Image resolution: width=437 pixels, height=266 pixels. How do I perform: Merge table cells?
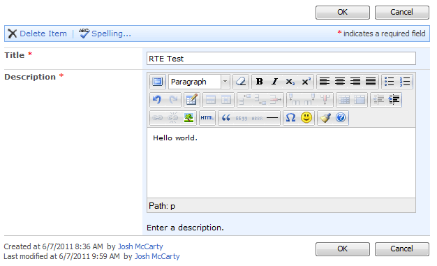pyautogui.click(x=360, y=100)
